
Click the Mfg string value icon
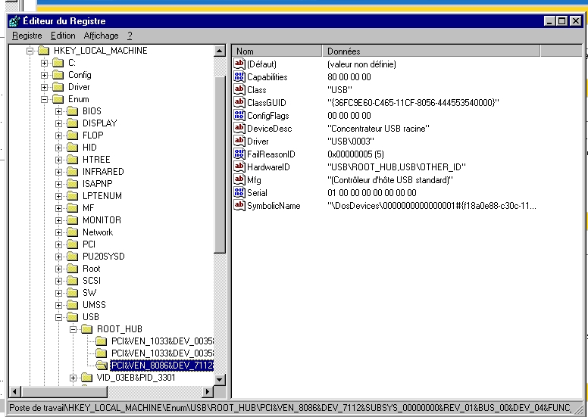pos(239,179)
